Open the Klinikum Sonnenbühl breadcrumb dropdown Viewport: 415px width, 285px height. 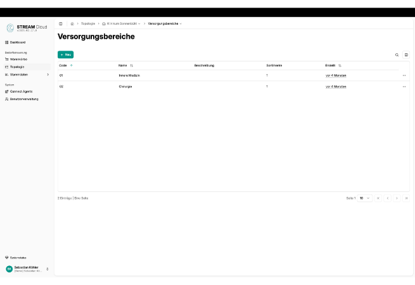pyautogui.click(x=122, y=23)
